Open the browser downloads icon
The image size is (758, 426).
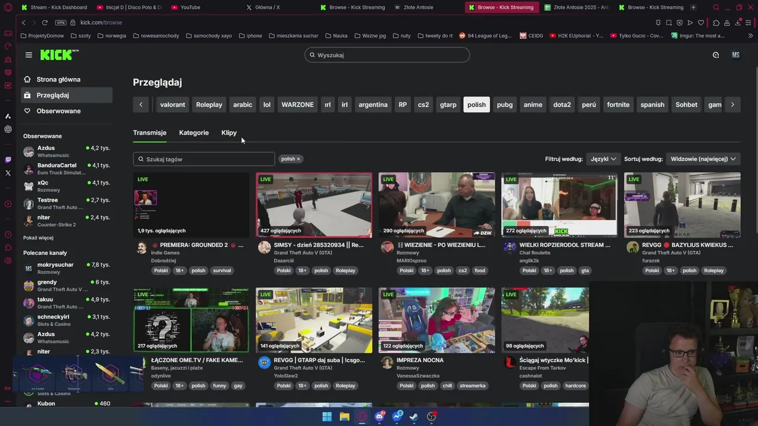tap(738, 22)
